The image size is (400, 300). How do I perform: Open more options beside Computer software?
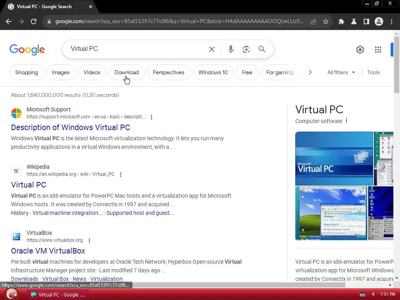pyautogui.click(x=346, y=120)
